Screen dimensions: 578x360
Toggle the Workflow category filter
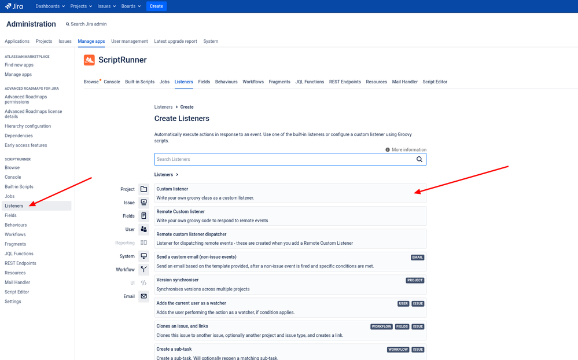click(x=143, y=269)
